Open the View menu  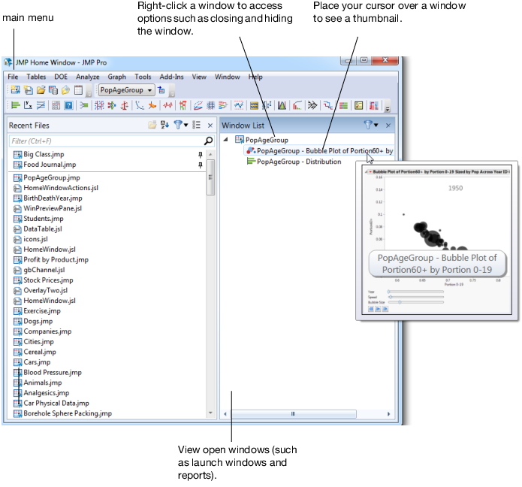pos(199,77)
